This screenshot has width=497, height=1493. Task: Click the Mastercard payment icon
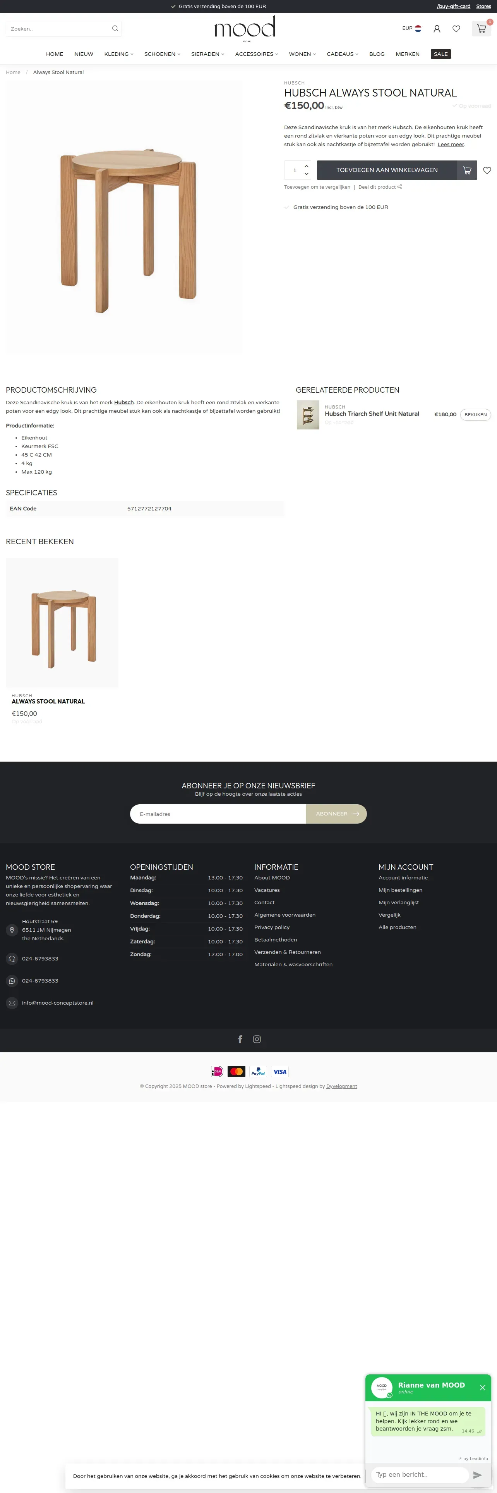[x=237, y=1072]
